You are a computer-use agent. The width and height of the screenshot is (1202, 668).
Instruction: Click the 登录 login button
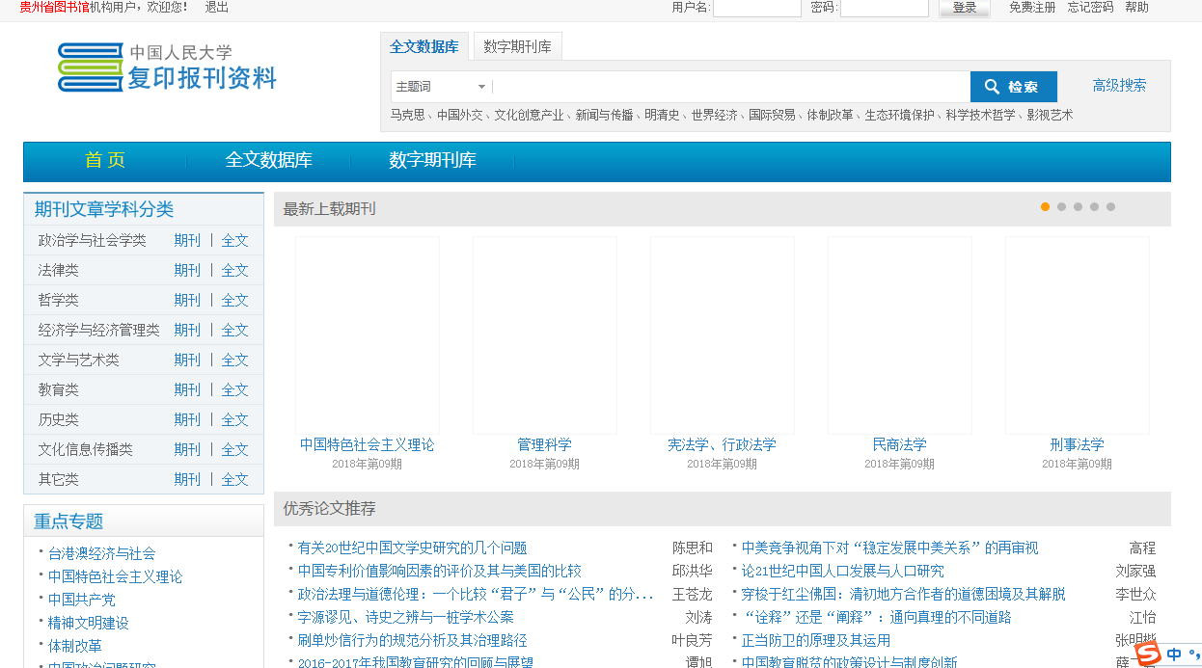(x=964, y=6)
